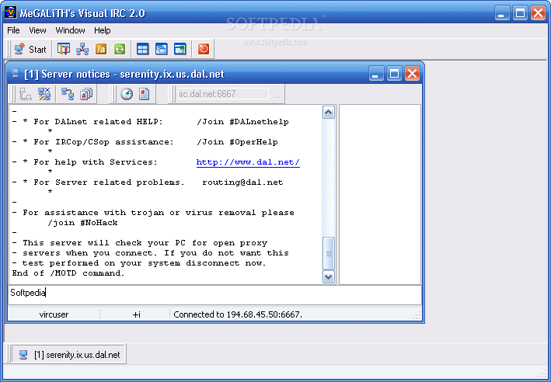This screenshot has width=551, height=382.
Task: Follow the http://www.dal.net/ link
Action: tap(248, 162)
